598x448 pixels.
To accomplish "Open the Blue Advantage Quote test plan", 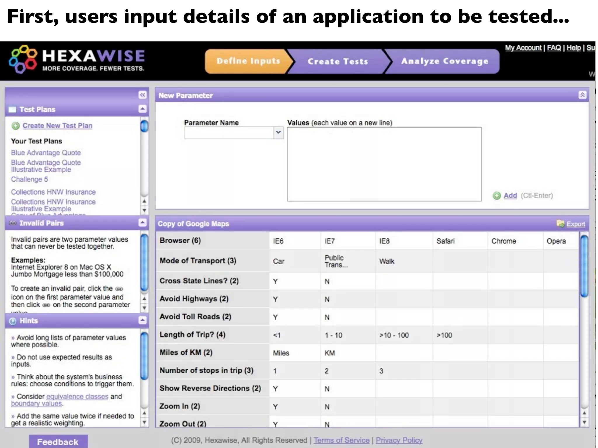I will point(46,153).
